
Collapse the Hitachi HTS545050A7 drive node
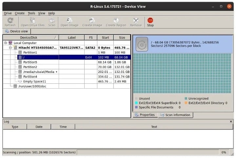(10, 48)
